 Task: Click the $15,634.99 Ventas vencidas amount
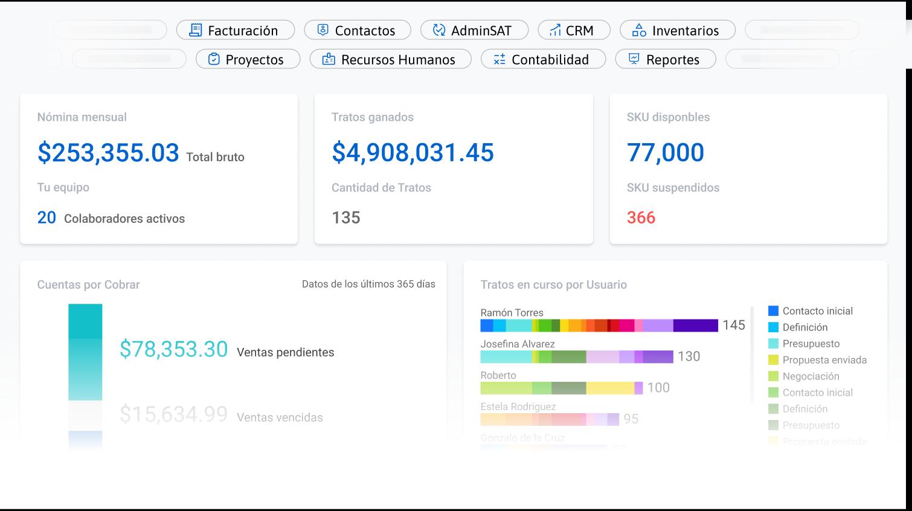tap(173, 415)
